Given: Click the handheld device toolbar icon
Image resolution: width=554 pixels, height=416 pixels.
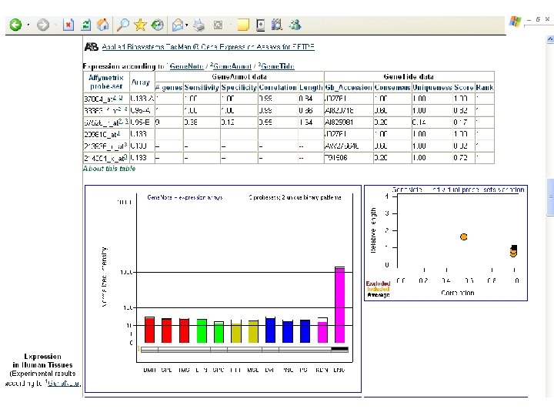Looking at the screenshot, I should (x=260, y=25).
